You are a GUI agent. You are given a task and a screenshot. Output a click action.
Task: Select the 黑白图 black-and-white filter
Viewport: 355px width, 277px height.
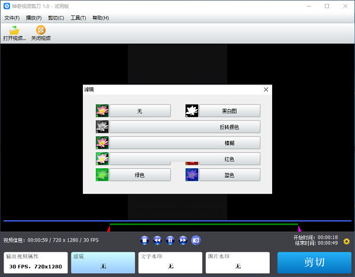click(230, 111)
